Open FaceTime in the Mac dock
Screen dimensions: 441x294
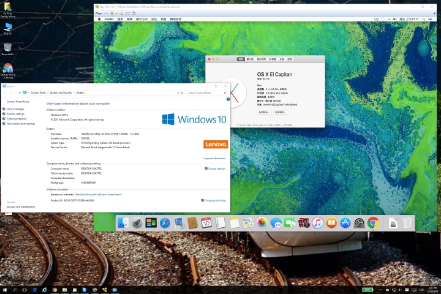[x=289, y=223]
